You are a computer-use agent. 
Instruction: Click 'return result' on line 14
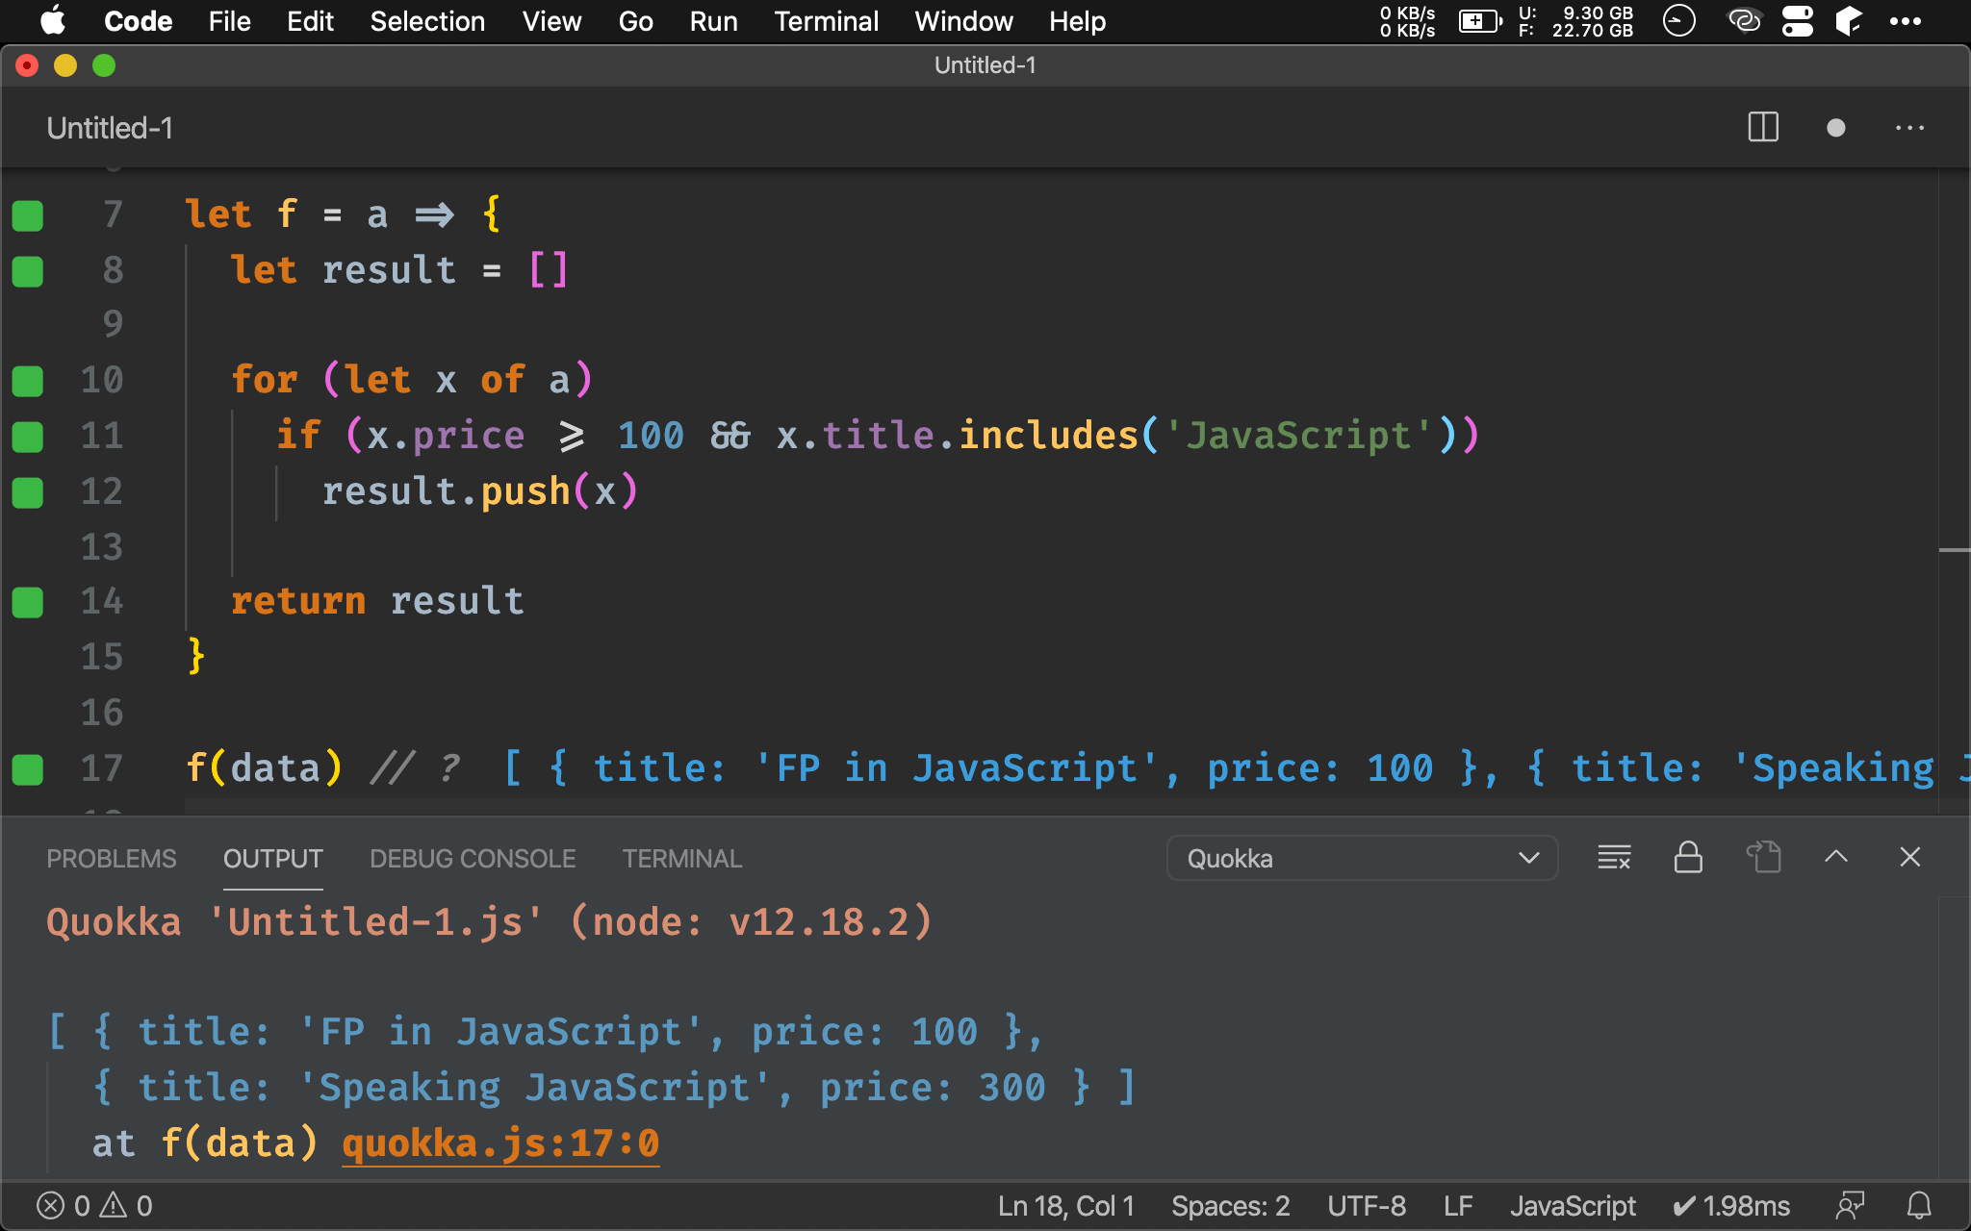click(377, 602)
